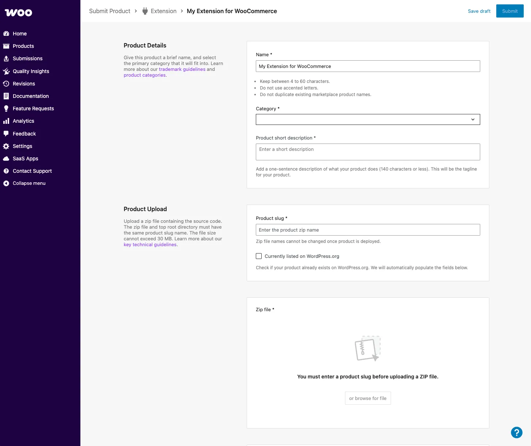Check Currently listed on WordPress.org
The image size is (531, 446).
tap(259, 256)
